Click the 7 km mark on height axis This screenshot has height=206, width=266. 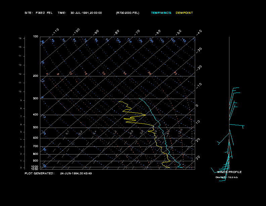tap(21, 116)
